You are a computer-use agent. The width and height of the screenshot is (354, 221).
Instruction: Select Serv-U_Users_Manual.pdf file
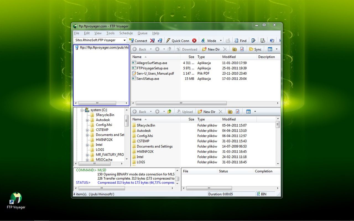(155, 73)
